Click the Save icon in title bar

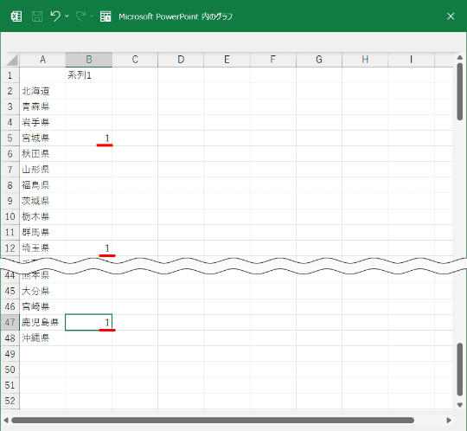point(37,16)
